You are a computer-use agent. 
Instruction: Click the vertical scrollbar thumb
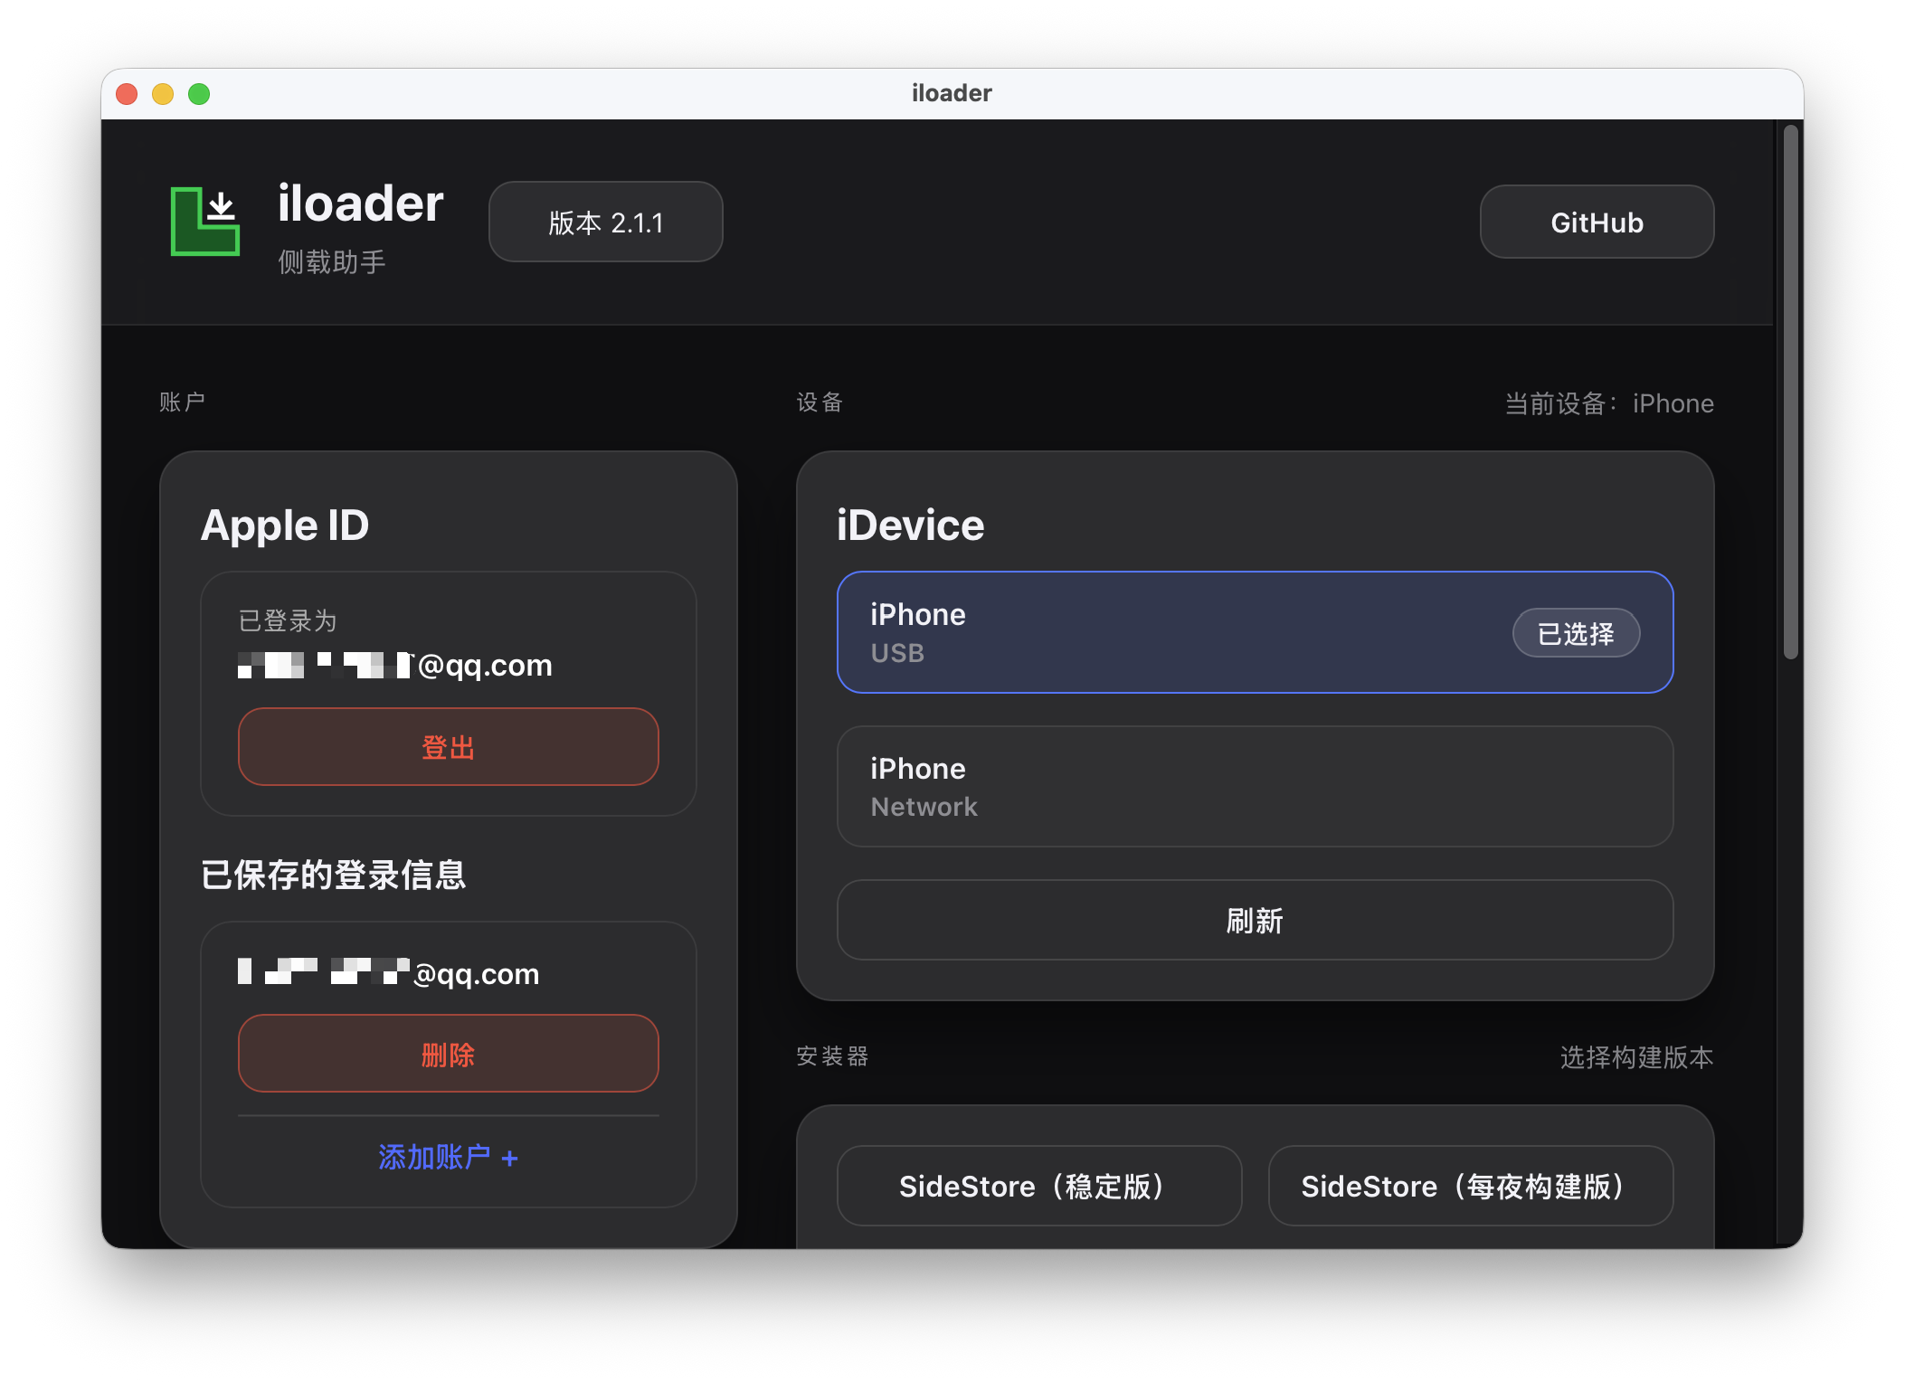1790,392
